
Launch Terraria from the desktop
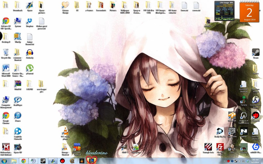pyautogui.click(x=244, y=101)
